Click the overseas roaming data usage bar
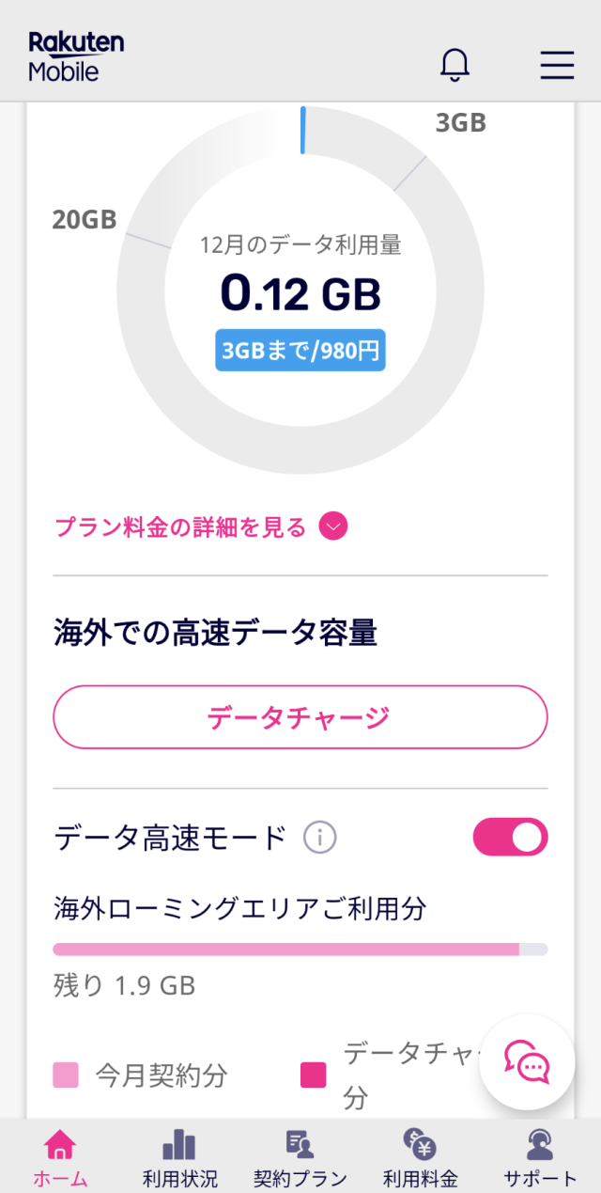Image resolution: width=601 pixels, height=1193 pixels. click(300, 949)
